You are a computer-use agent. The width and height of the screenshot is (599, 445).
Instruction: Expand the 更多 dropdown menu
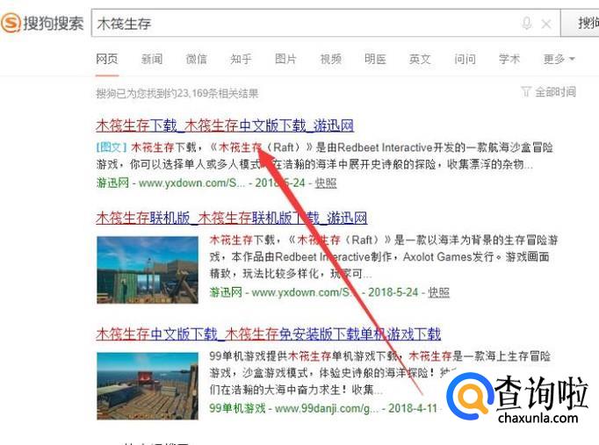pos(559,59)
